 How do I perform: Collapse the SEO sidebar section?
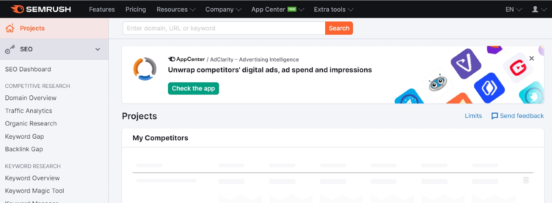tap(98, 49)
